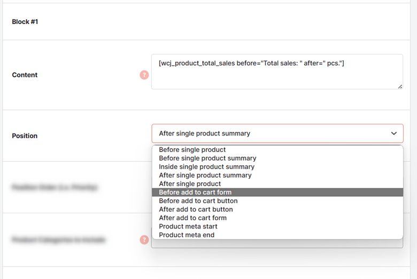Click the Position field label

click(x=25, y=135)
